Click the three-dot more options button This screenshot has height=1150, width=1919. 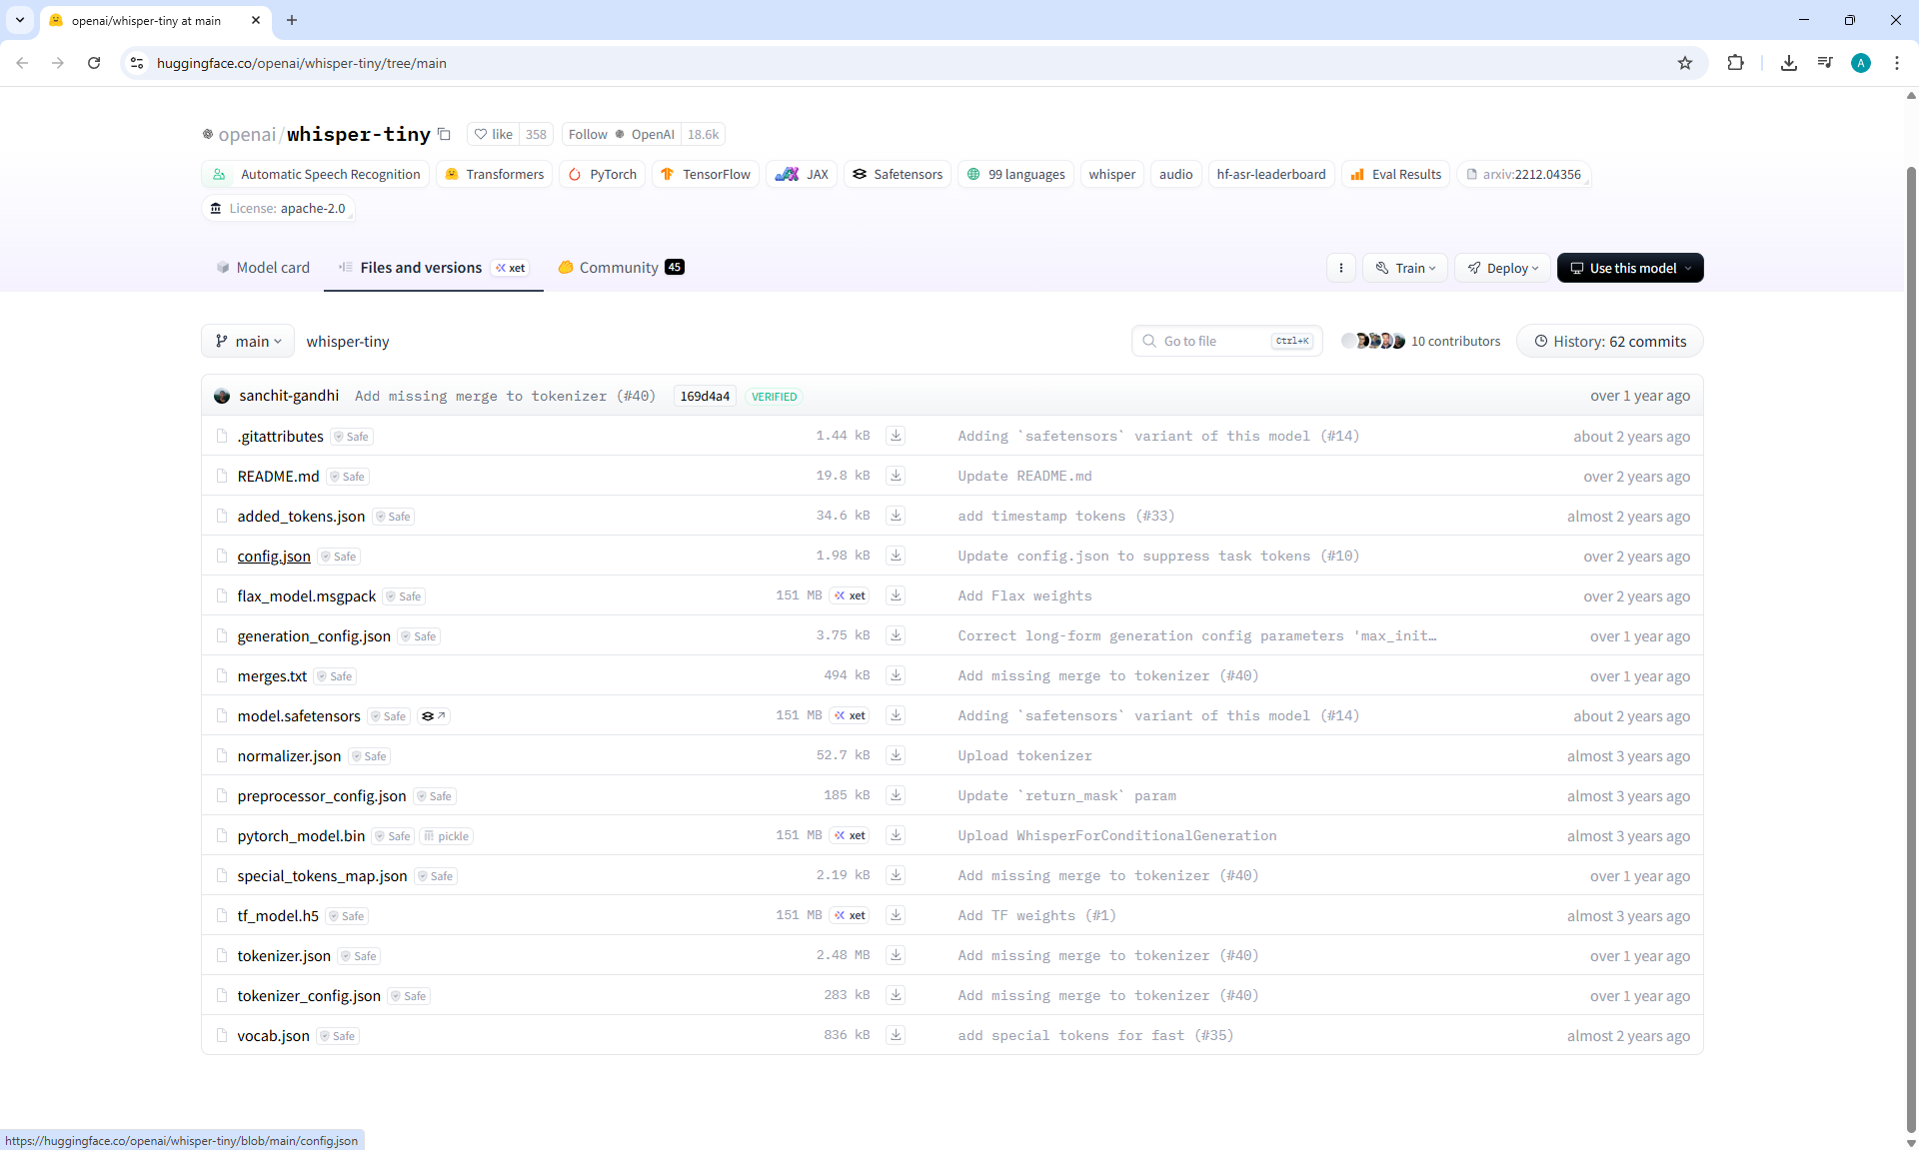click(x=1341, y=268)
